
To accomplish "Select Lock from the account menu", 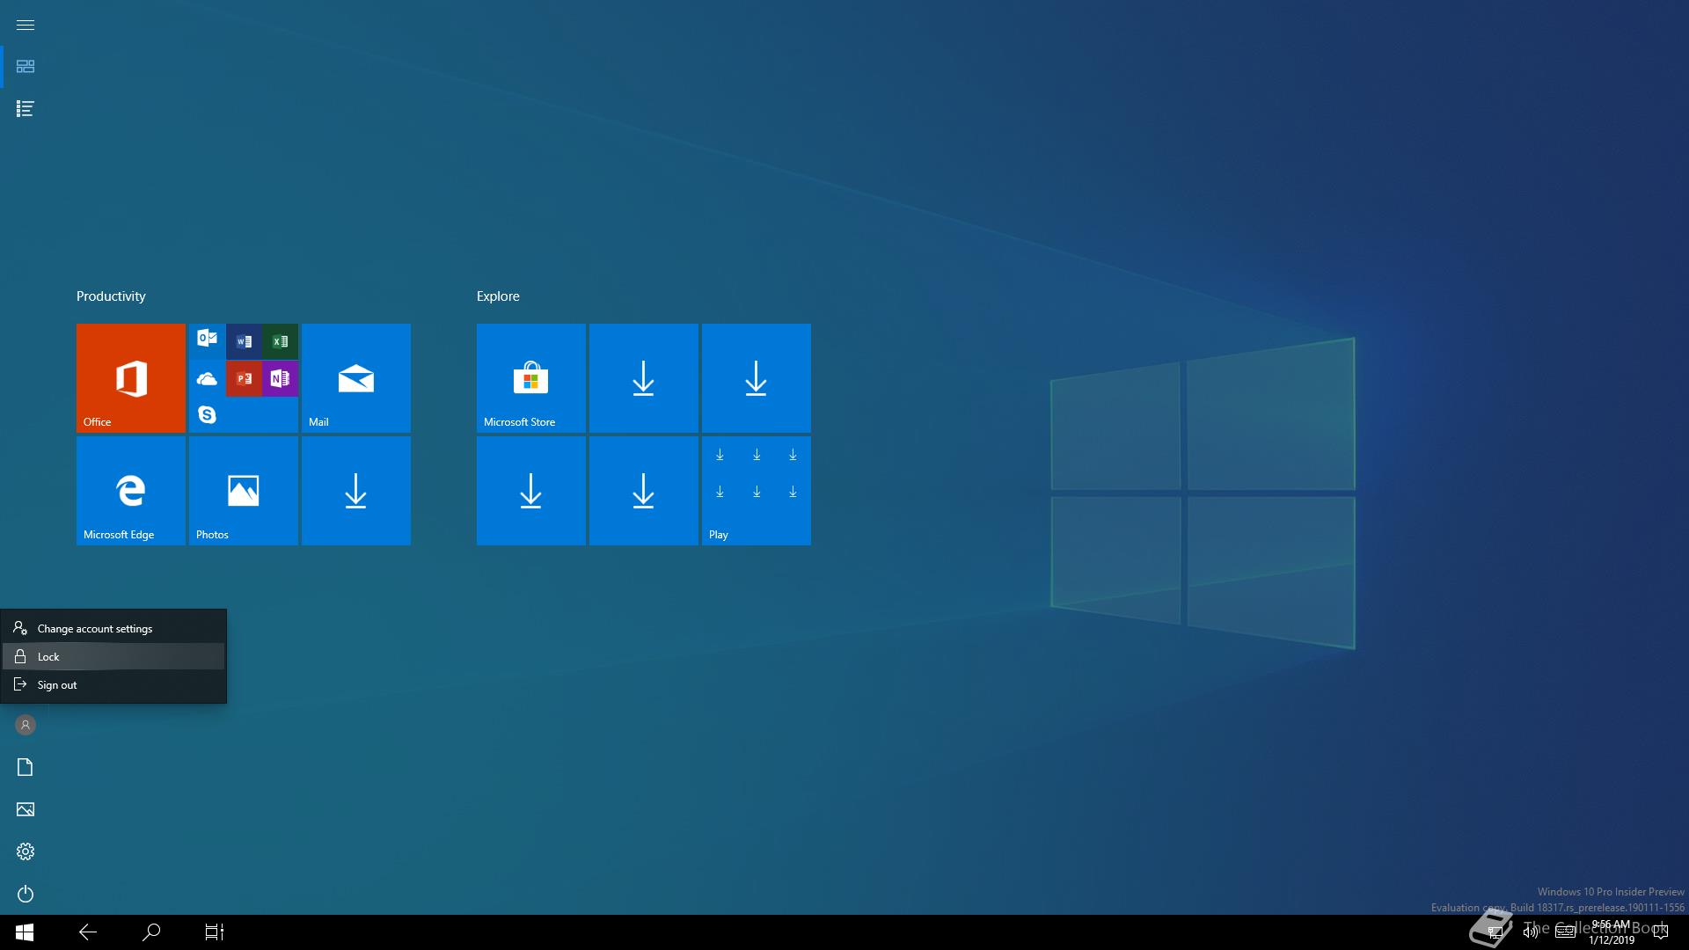I will point(113,656).
